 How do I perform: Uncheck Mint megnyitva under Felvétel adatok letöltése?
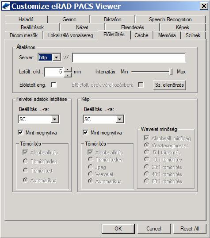click(21, 132)
